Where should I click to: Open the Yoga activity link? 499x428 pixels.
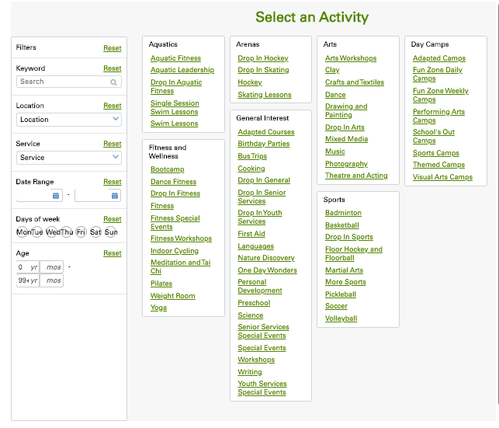[158, 308]
